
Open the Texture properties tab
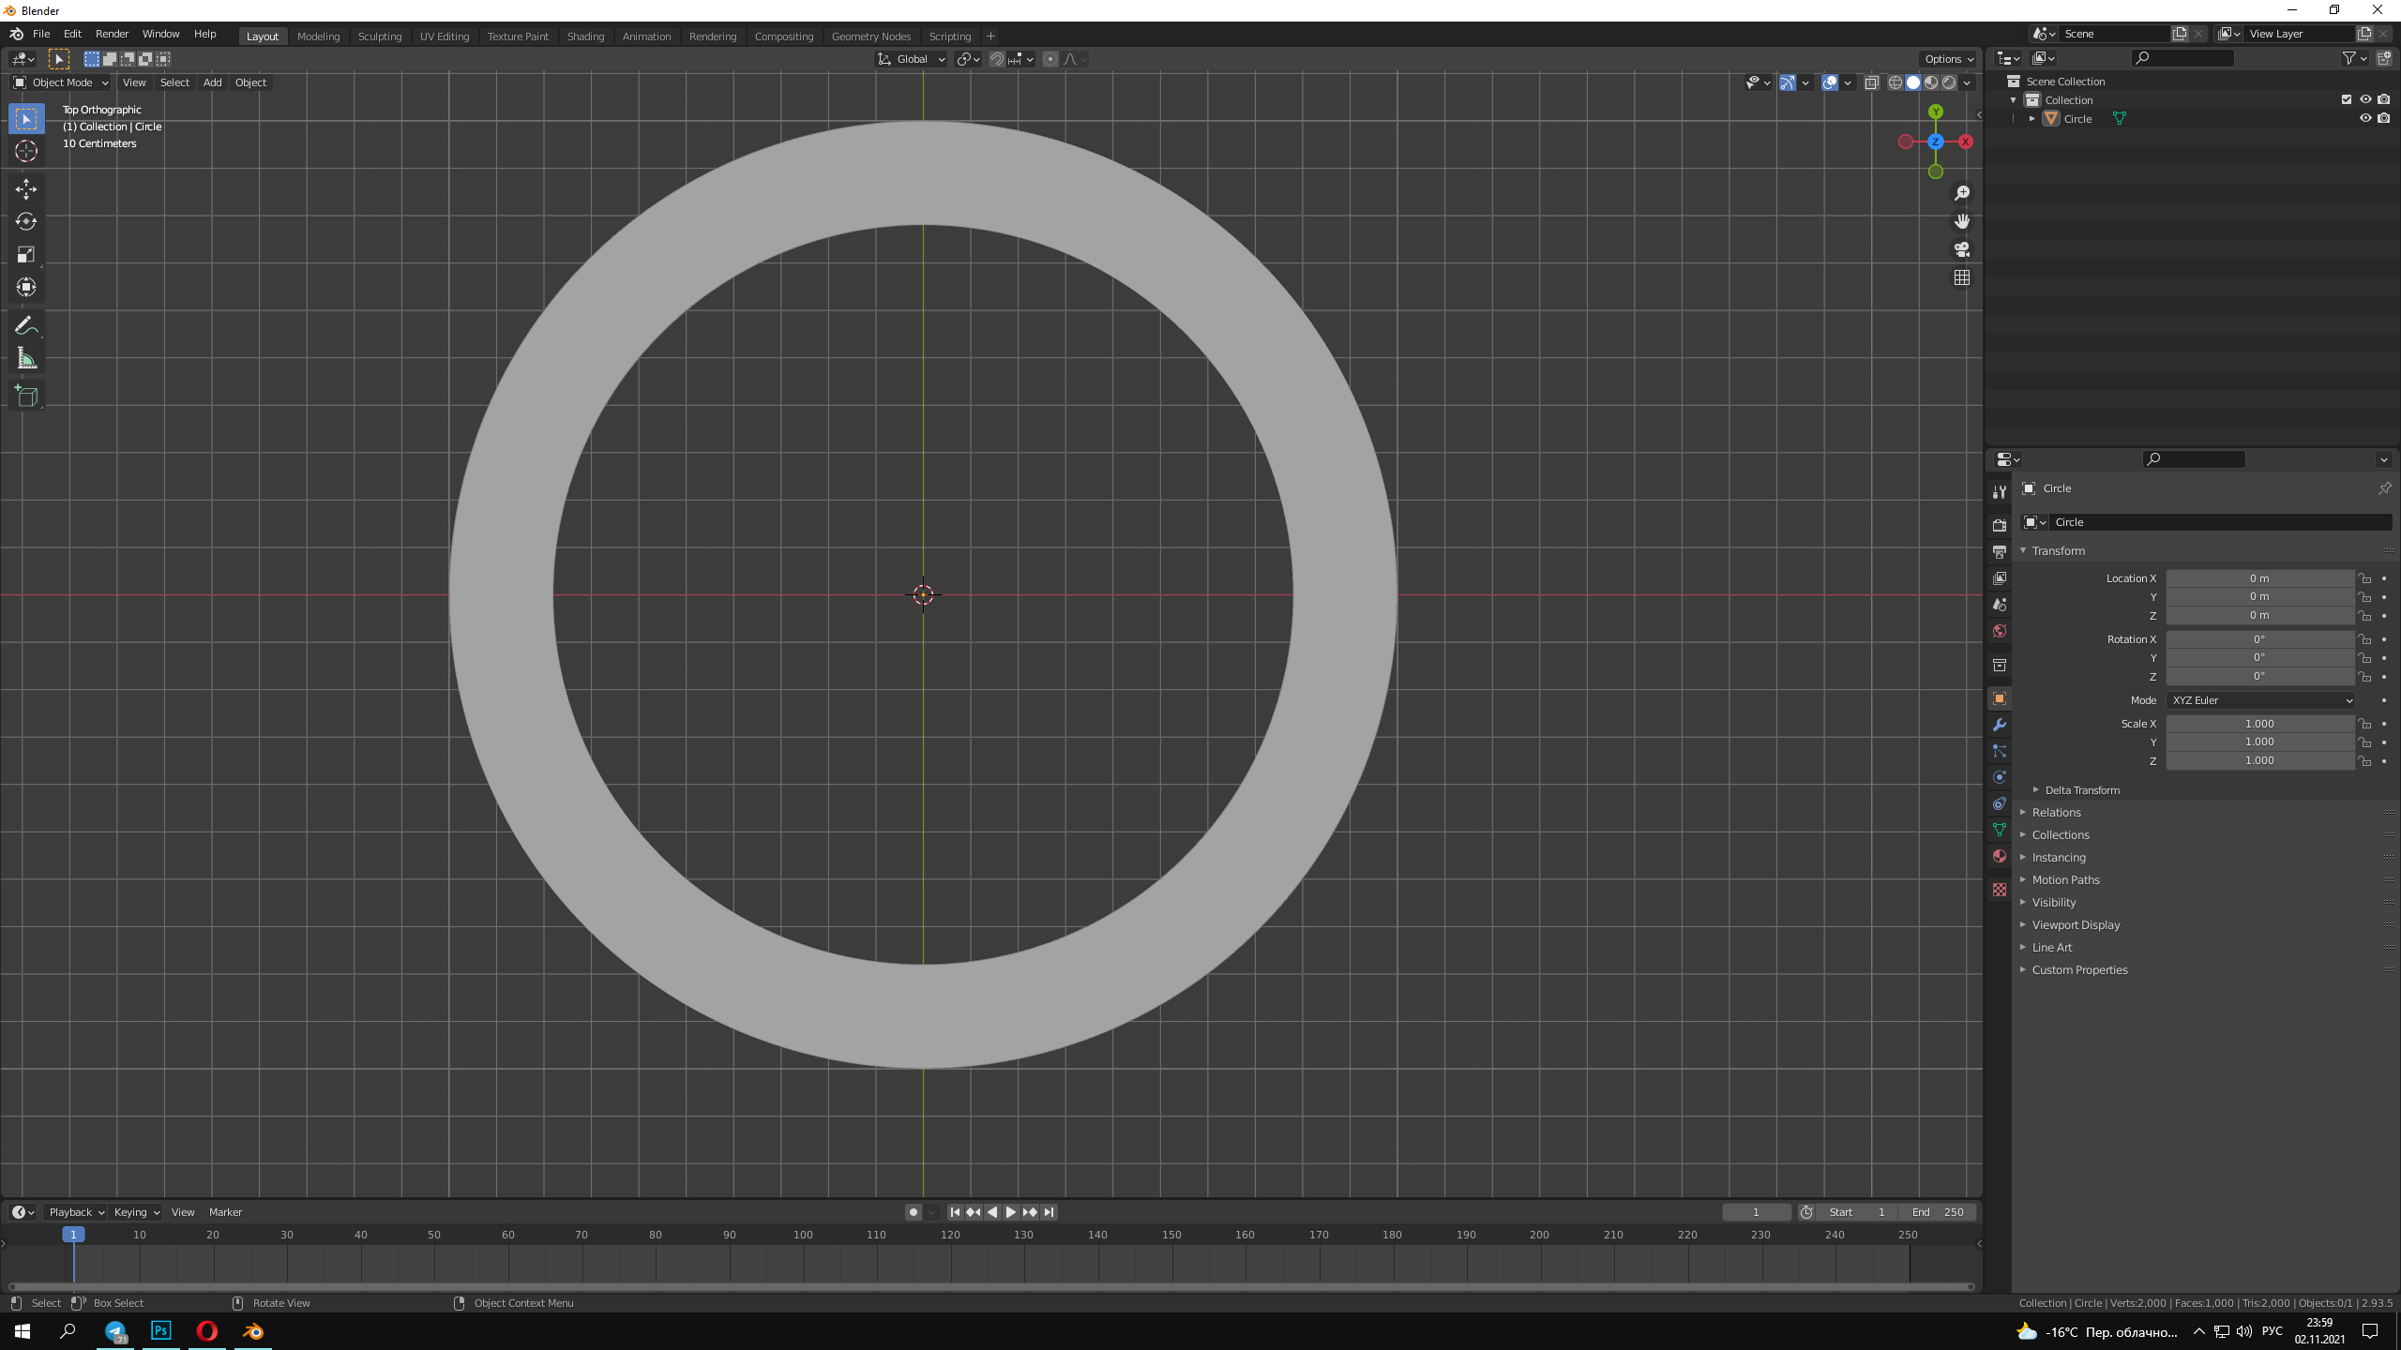(x=1999, y=889)
